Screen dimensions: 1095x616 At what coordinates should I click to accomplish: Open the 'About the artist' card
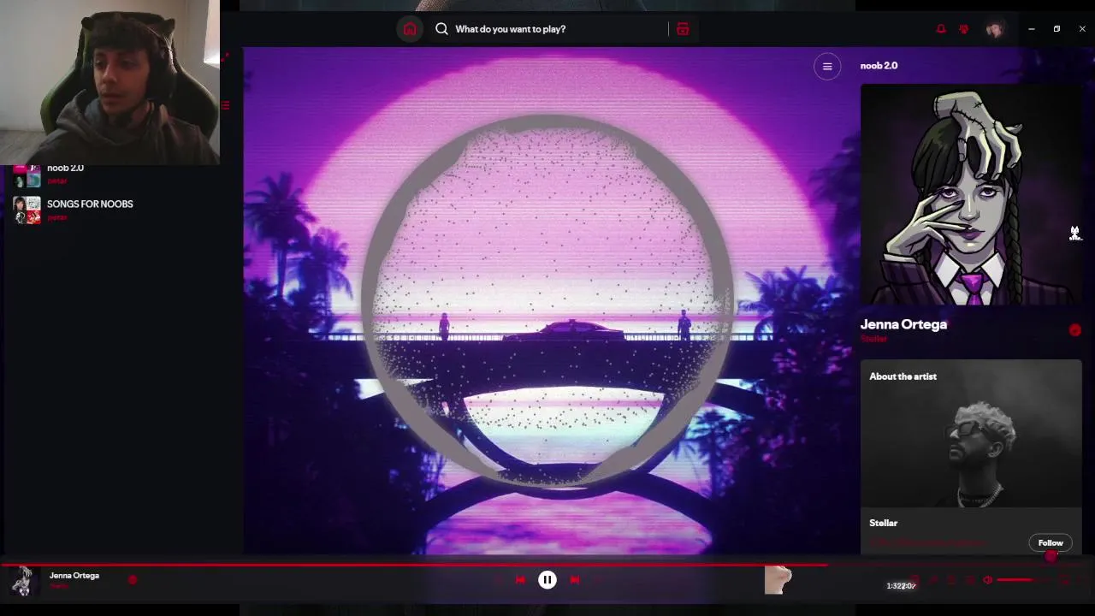pos(971,457)
